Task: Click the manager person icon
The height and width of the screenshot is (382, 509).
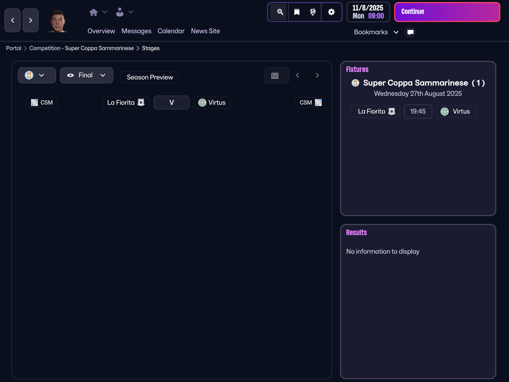Action: [x=120, y=12]
